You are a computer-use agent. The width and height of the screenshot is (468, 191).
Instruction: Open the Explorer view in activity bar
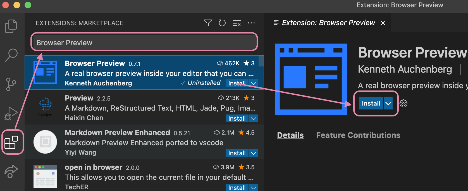click(11, 26)
